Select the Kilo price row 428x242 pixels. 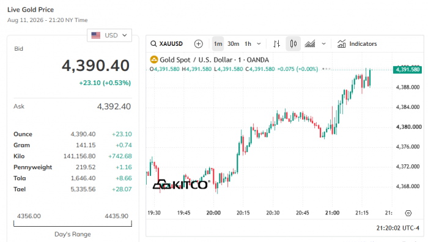pos(73,156)
